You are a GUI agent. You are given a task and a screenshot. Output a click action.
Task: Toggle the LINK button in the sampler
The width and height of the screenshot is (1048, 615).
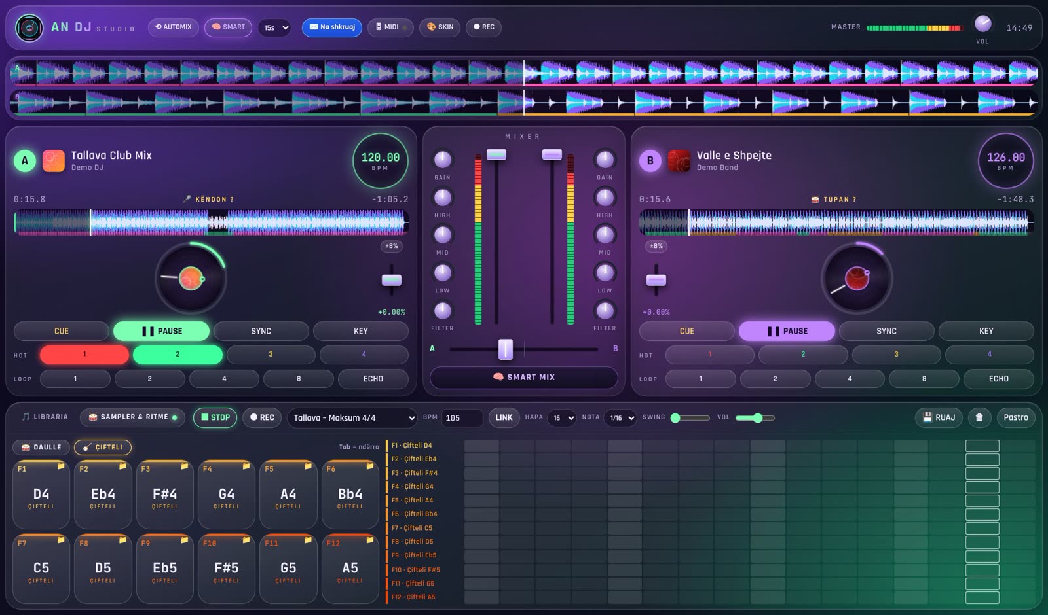tap(504, 417)
